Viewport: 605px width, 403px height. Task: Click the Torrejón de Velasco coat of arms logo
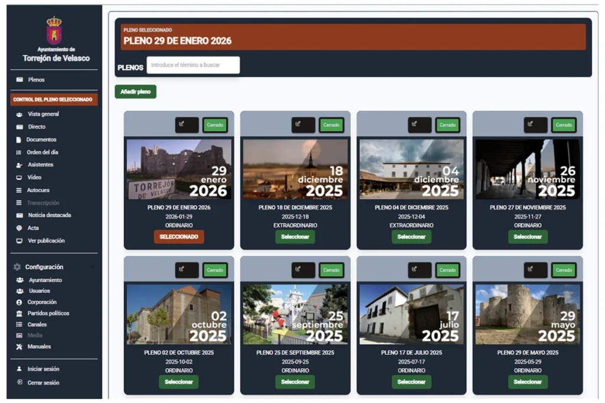[x=54, y=31]
